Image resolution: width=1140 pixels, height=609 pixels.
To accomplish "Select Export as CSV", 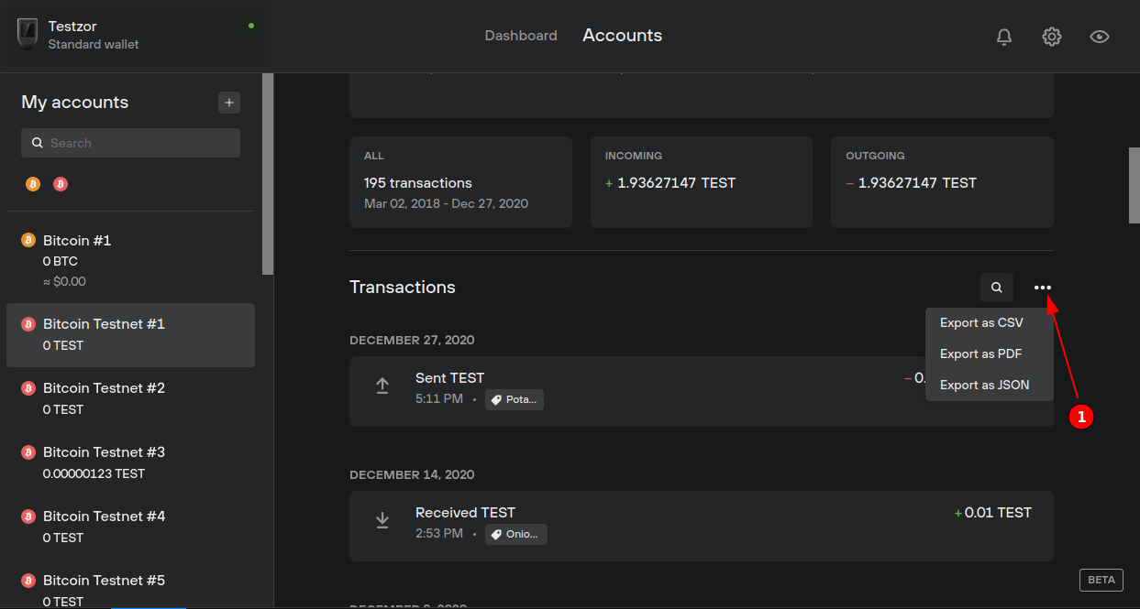I will click(981, 323).
